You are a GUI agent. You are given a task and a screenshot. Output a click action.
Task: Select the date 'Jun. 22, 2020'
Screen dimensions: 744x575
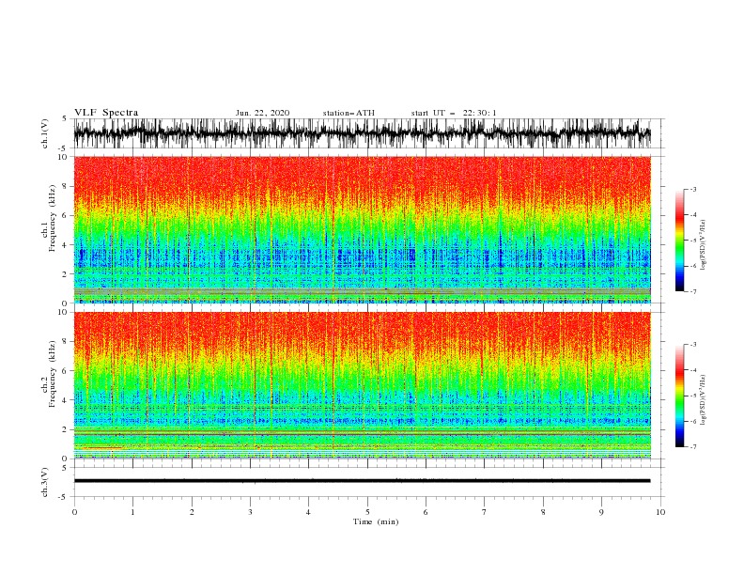(262, 113)
